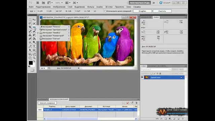This screenshot has height=121, width=215.
Task: Open the Справка menu
Action: (137, 7)
